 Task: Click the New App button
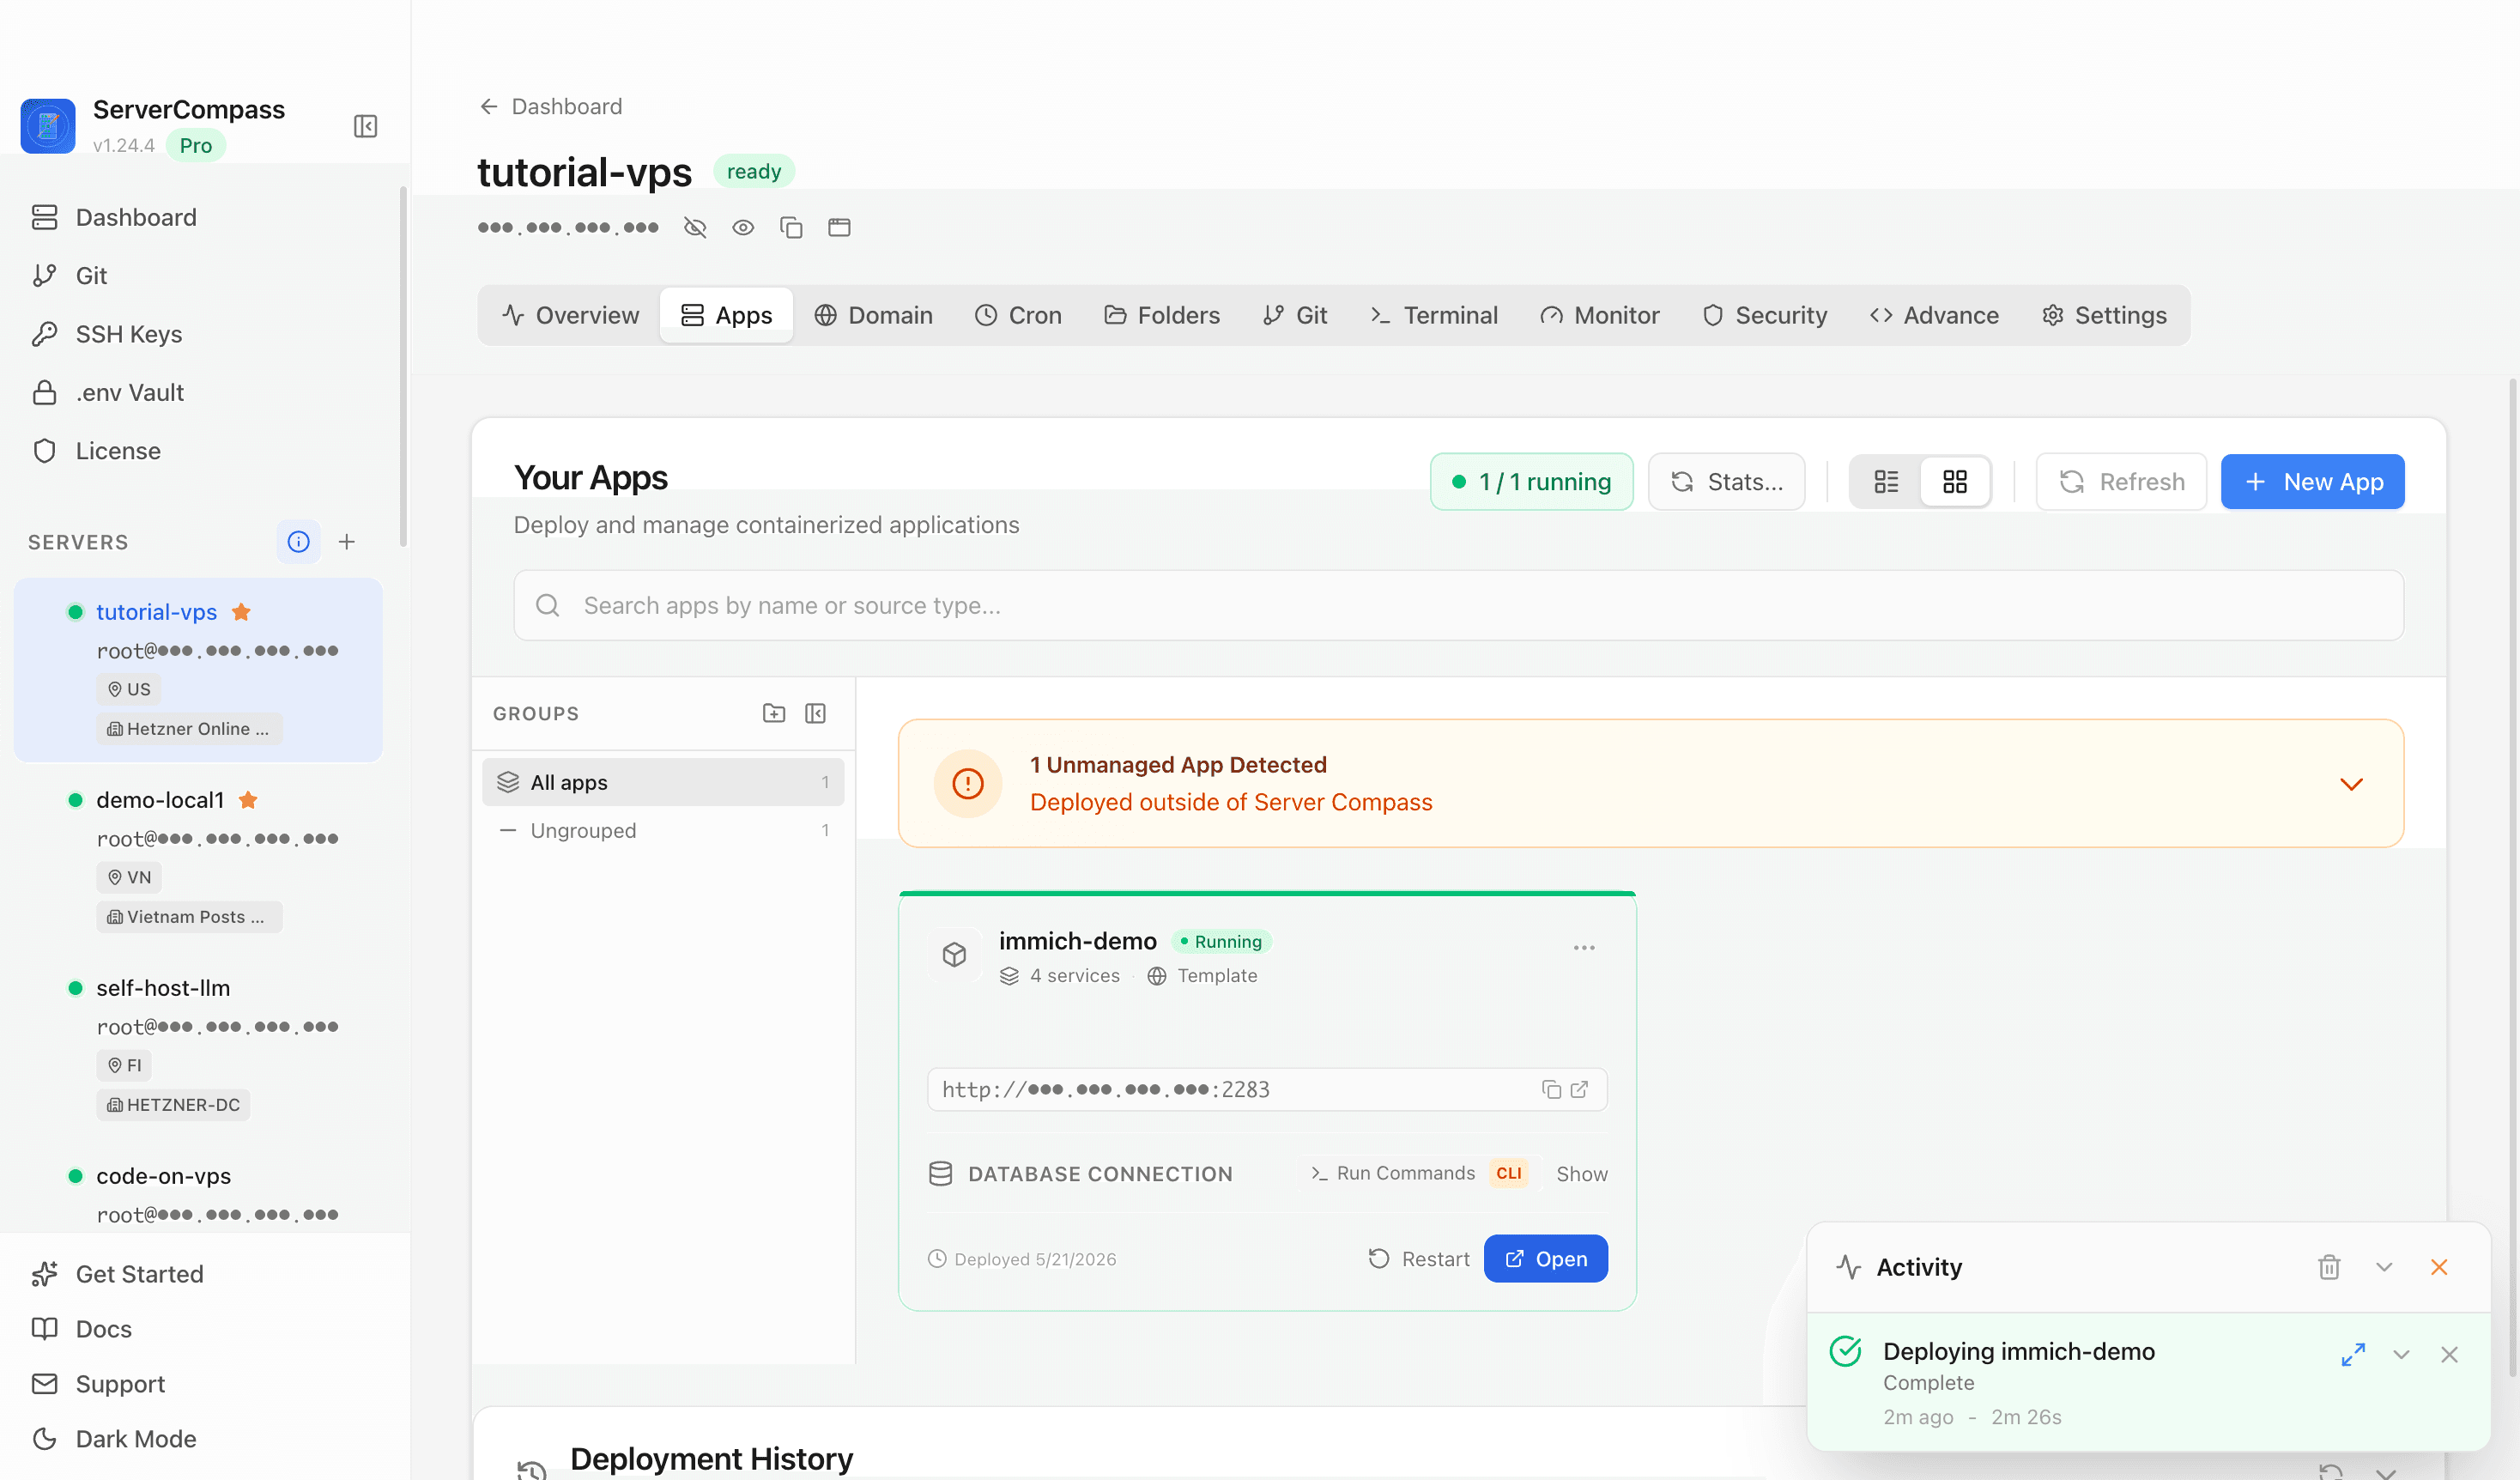click(x=2312, y=482)
